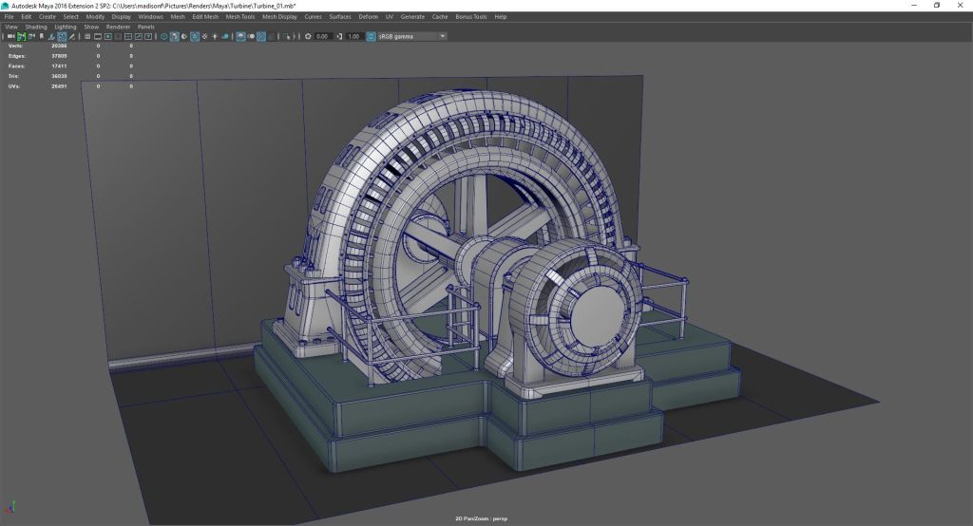Image resolution: width=973 pixels, height=526 pixels.
Task: Click the exposure value field showing 0.00
Action: (322, 36)
